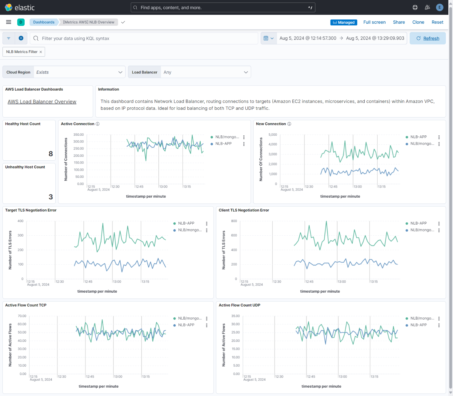Follow the AWS Load Balancer Overview link
The image size is (453, 396).
pos(42,101)
